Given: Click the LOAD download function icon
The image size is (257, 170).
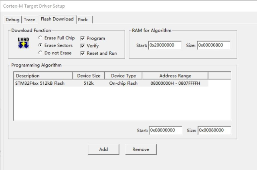Looking at the screenshot, I should click(23, 43).
